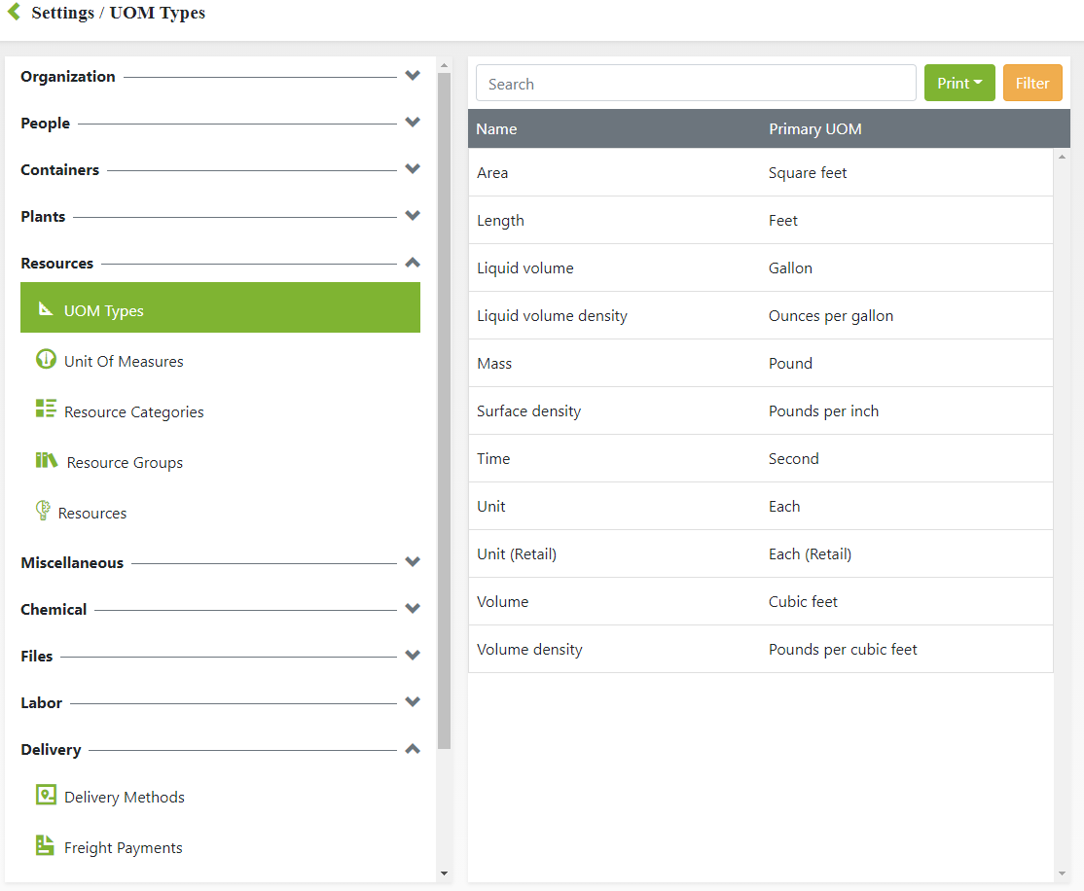Viewport: 1084px width, 891px height.
Task: Click the Freight Payments document icon
Action: pos(45,845)
